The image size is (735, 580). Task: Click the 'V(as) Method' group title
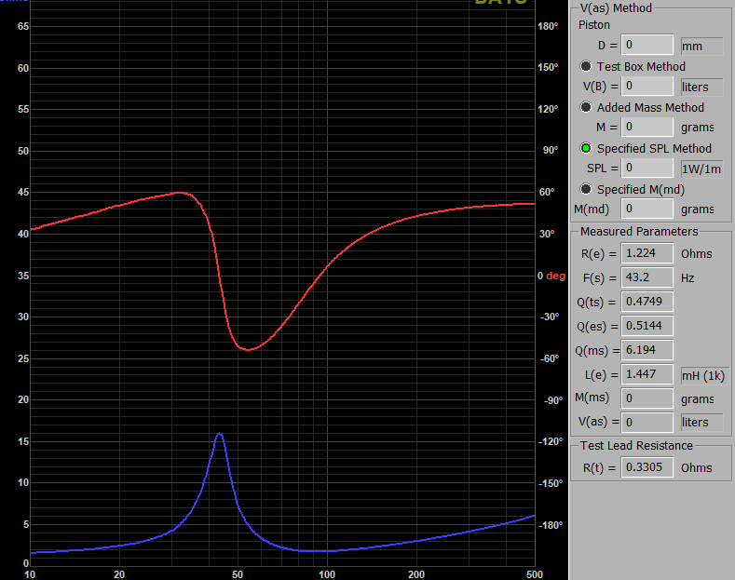pyautogui.click(x=616, y=8)
